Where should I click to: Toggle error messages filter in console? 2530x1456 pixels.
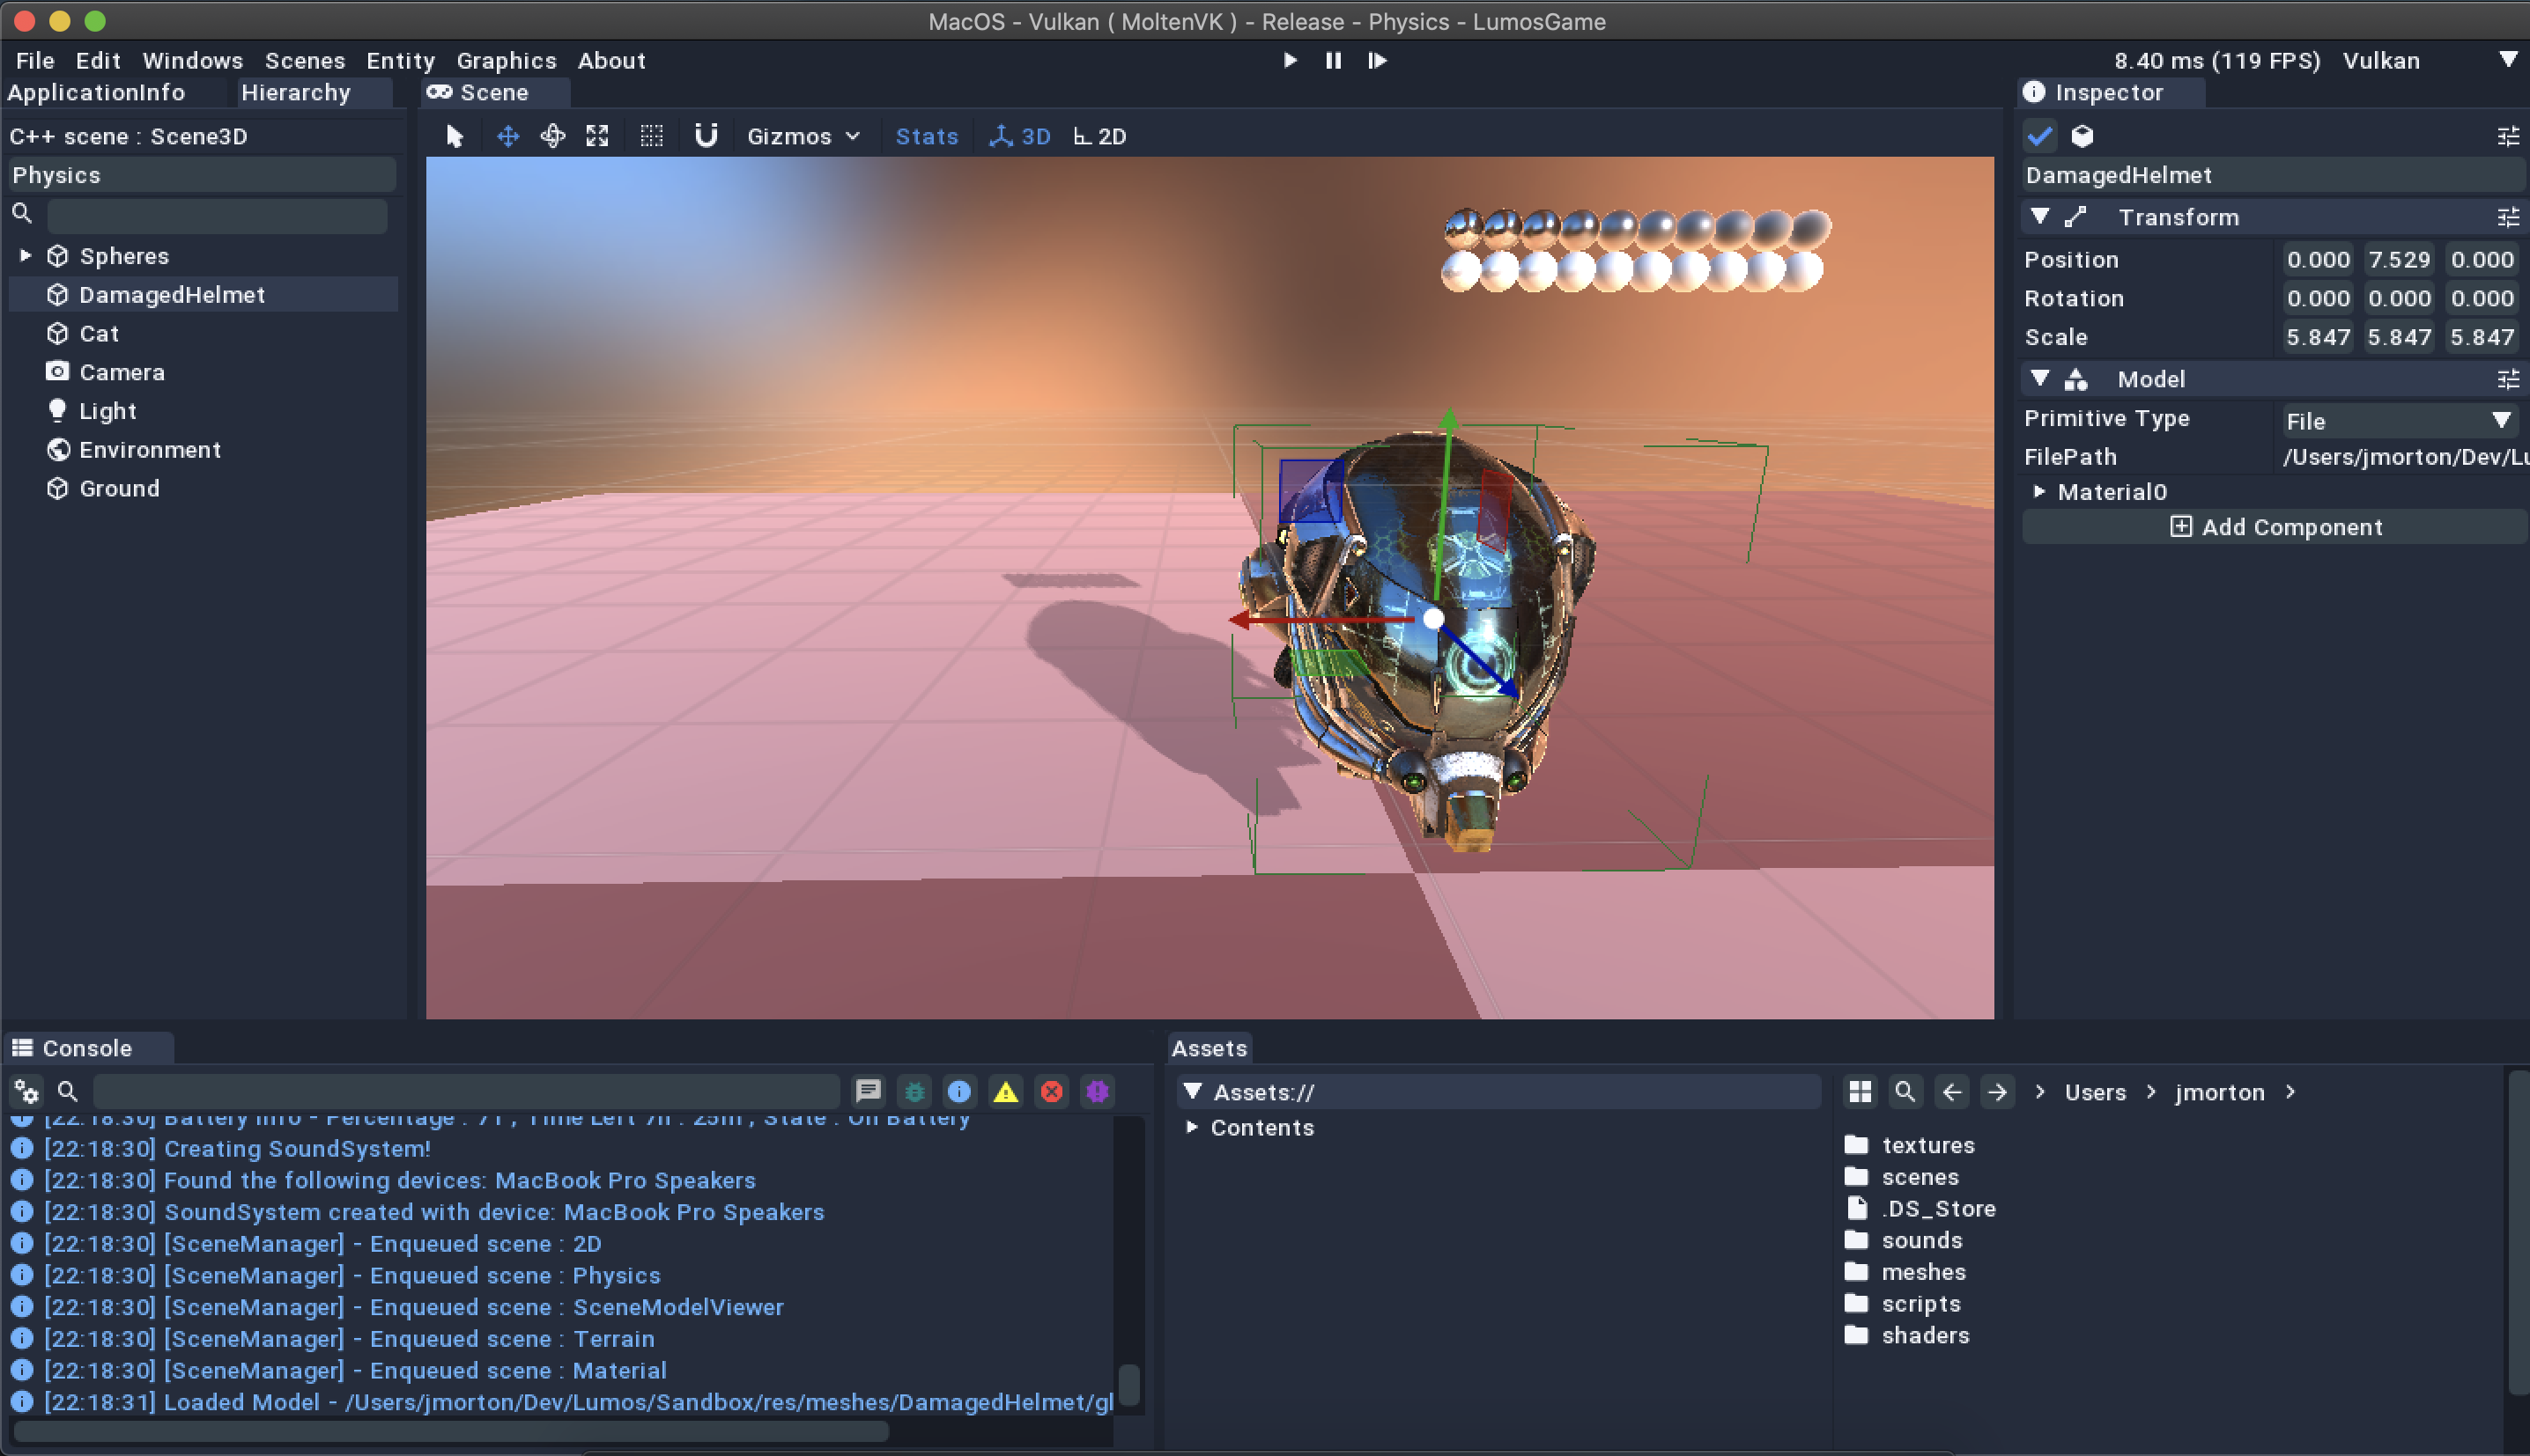(1052, 1091)
